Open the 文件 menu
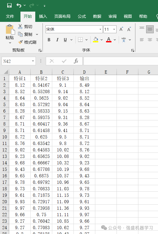The image size is (158, 234). pos(10,16)
